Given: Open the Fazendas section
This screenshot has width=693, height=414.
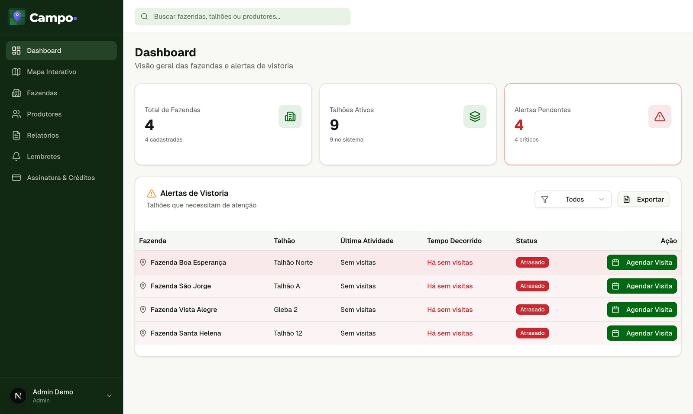Looking at the screenshot, I should 62,93.
